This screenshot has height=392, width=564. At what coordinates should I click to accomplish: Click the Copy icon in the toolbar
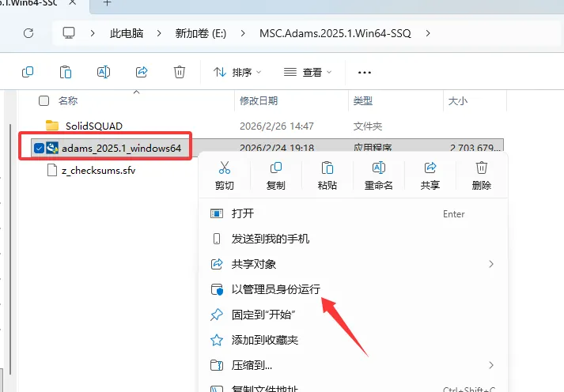pyautogui.click(x=28, y=72)
